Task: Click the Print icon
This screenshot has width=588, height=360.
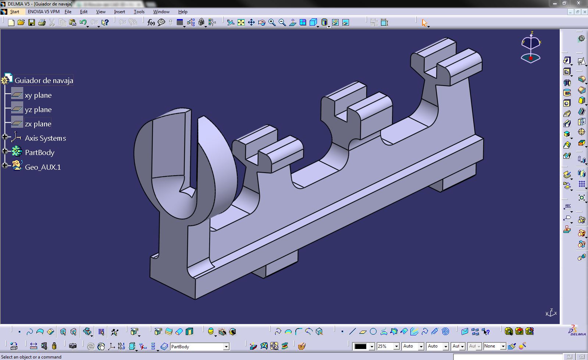Action: tap(42, 22)
